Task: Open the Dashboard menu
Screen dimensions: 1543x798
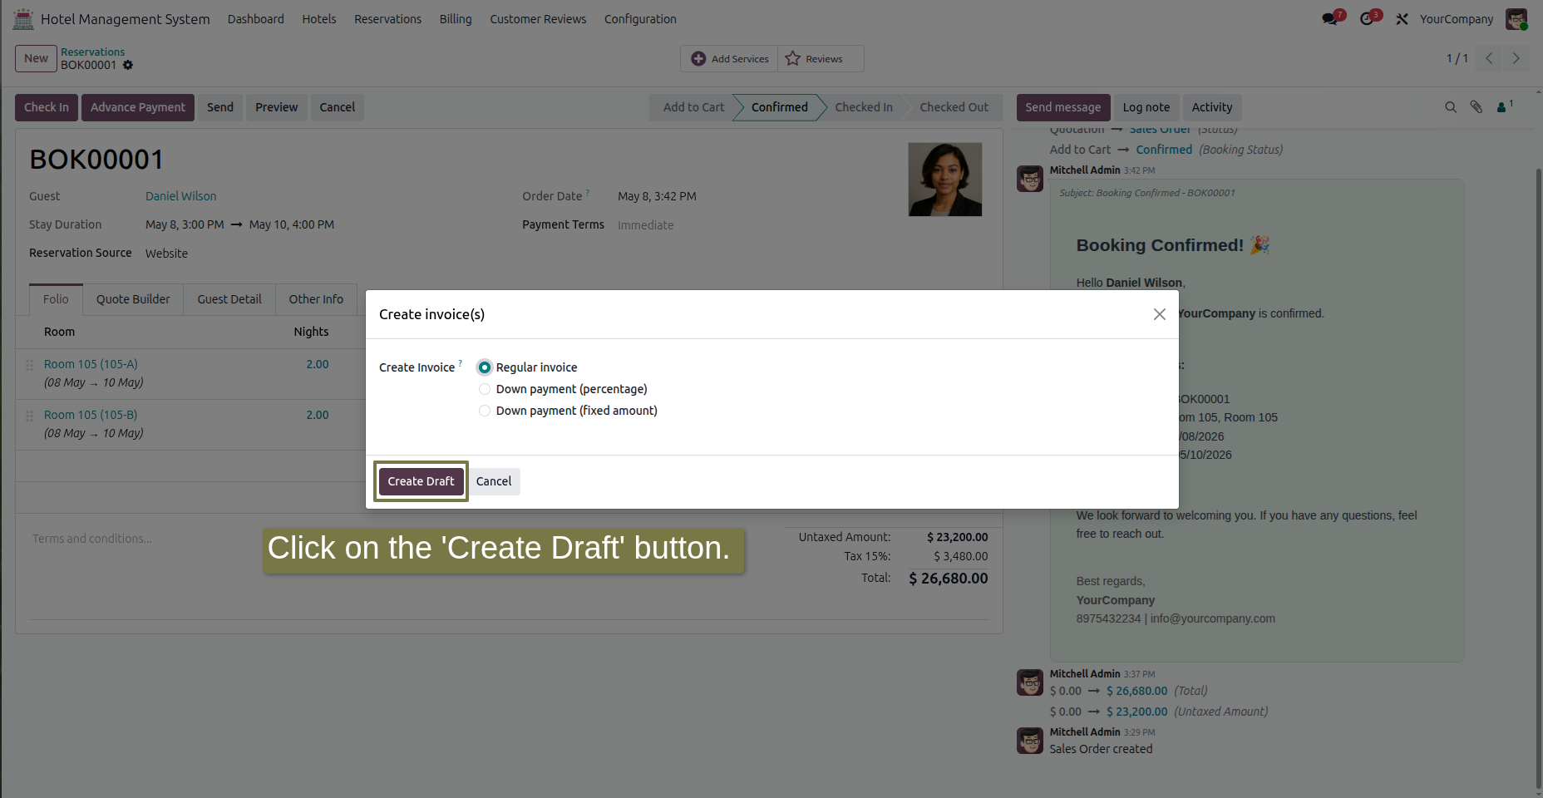Action: click(255, 19)
